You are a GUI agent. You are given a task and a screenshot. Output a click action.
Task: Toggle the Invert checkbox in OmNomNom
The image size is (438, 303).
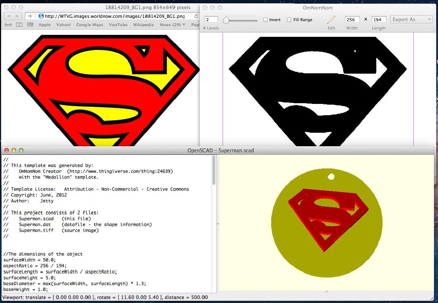(265, 20)
